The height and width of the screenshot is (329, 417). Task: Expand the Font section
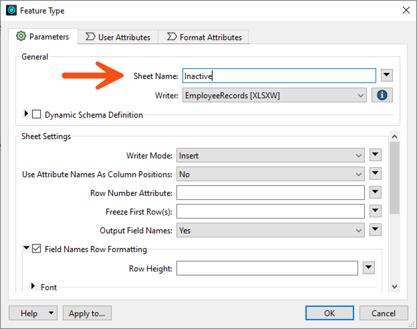click(33, 287)
